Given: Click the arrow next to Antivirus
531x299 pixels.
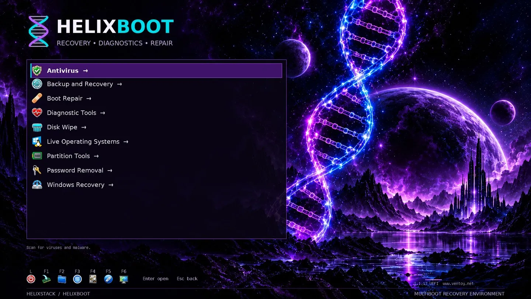Looking at the screenshot, I should tap(86, 71).
